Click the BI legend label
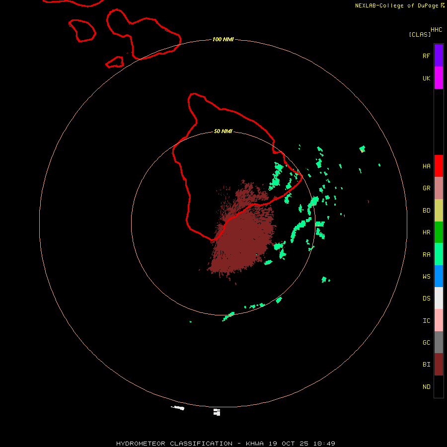Image resolution: width=447 pixels, height=447 pixels. coord(426,365)
